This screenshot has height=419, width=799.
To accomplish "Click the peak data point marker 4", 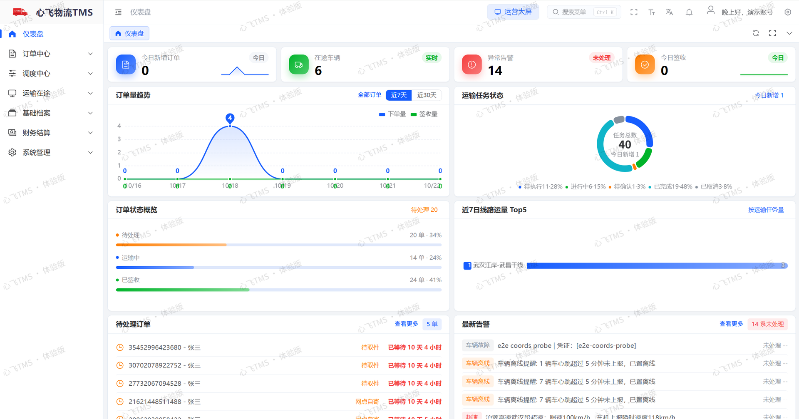I will [x=230, y=118].
